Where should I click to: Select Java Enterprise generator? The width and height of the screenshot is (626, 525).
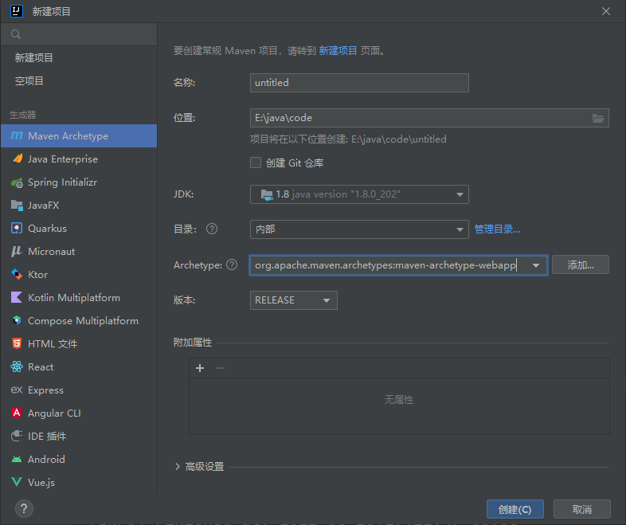pos(79,159)
